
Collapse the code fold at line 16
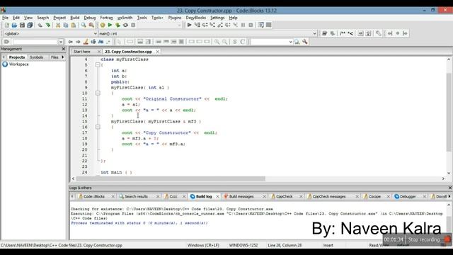[x=98, y=127]
